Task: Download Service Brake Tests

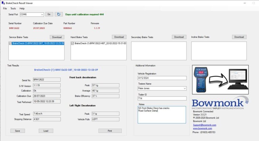Action: 57,37
